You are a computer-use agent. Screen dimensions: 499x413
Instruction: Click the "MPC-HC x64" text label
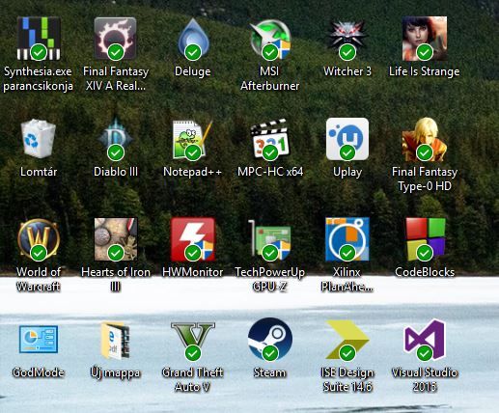[270, 172]
